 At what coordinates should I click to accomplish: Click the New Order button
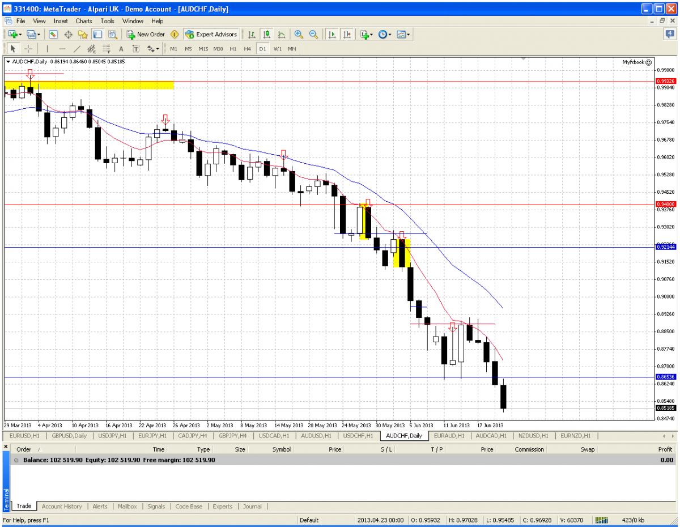coord(146,35)
